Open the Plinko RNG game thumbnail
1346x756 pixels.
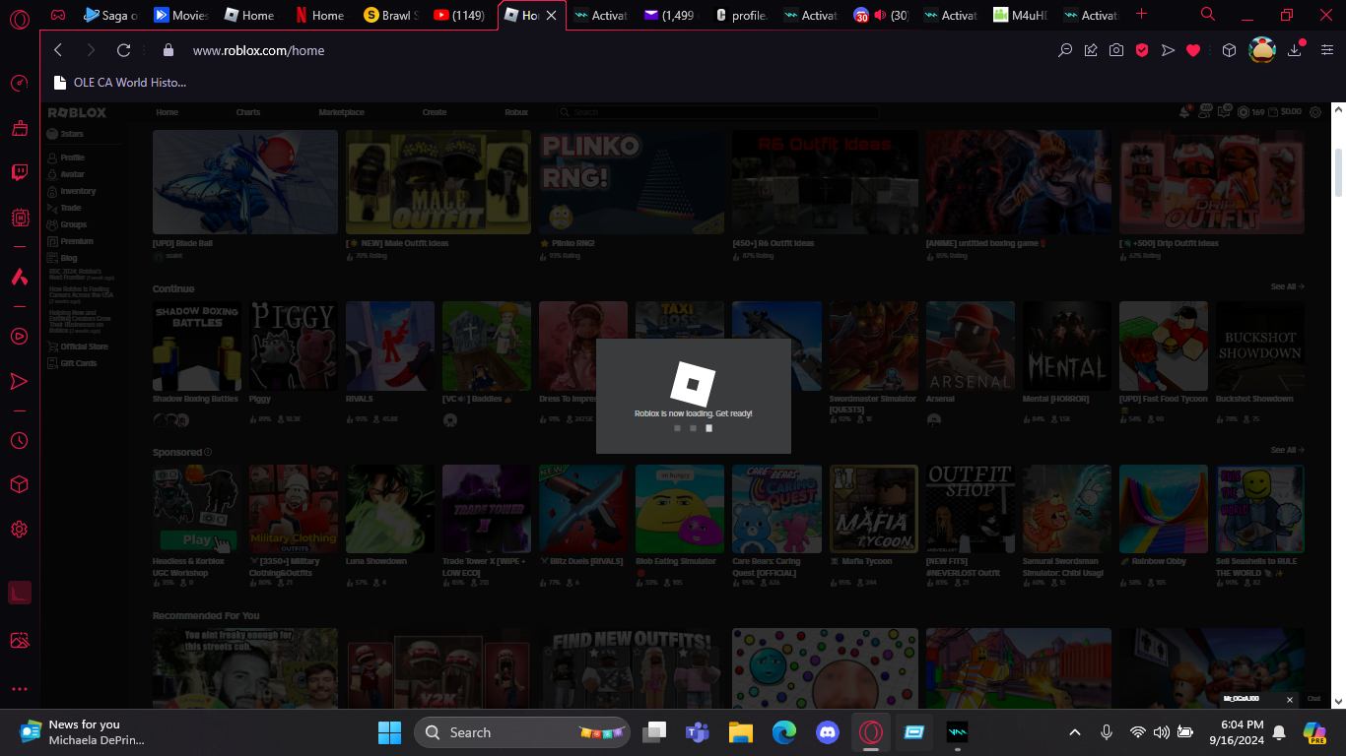pos(632,182)
